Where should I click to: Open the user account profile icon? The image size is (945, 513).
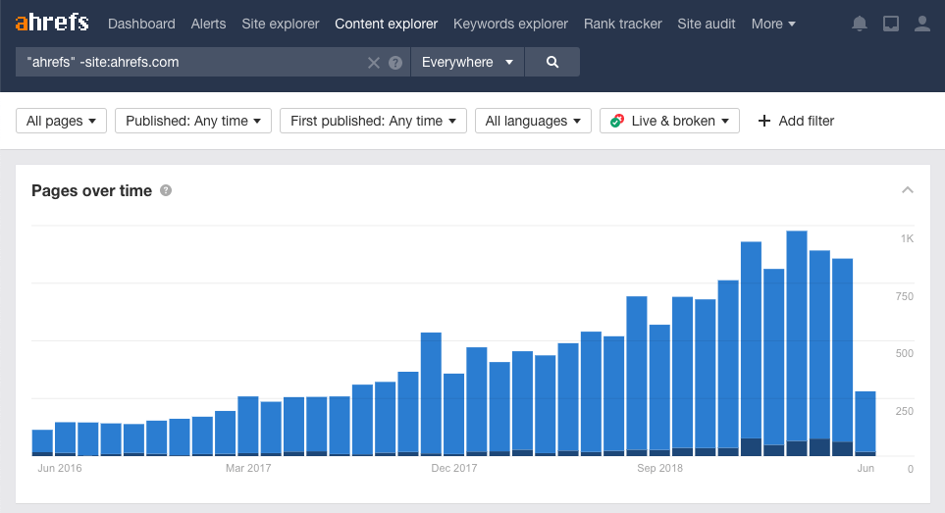(x=922, y=24)
